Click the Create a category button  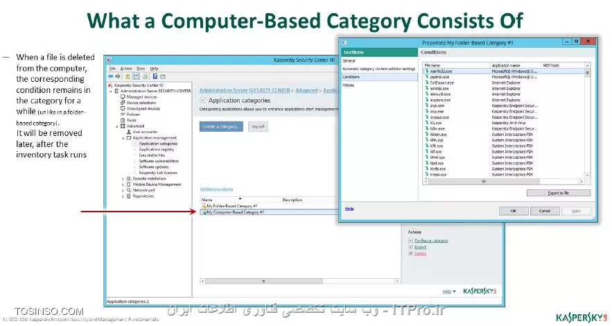point(221,126)
